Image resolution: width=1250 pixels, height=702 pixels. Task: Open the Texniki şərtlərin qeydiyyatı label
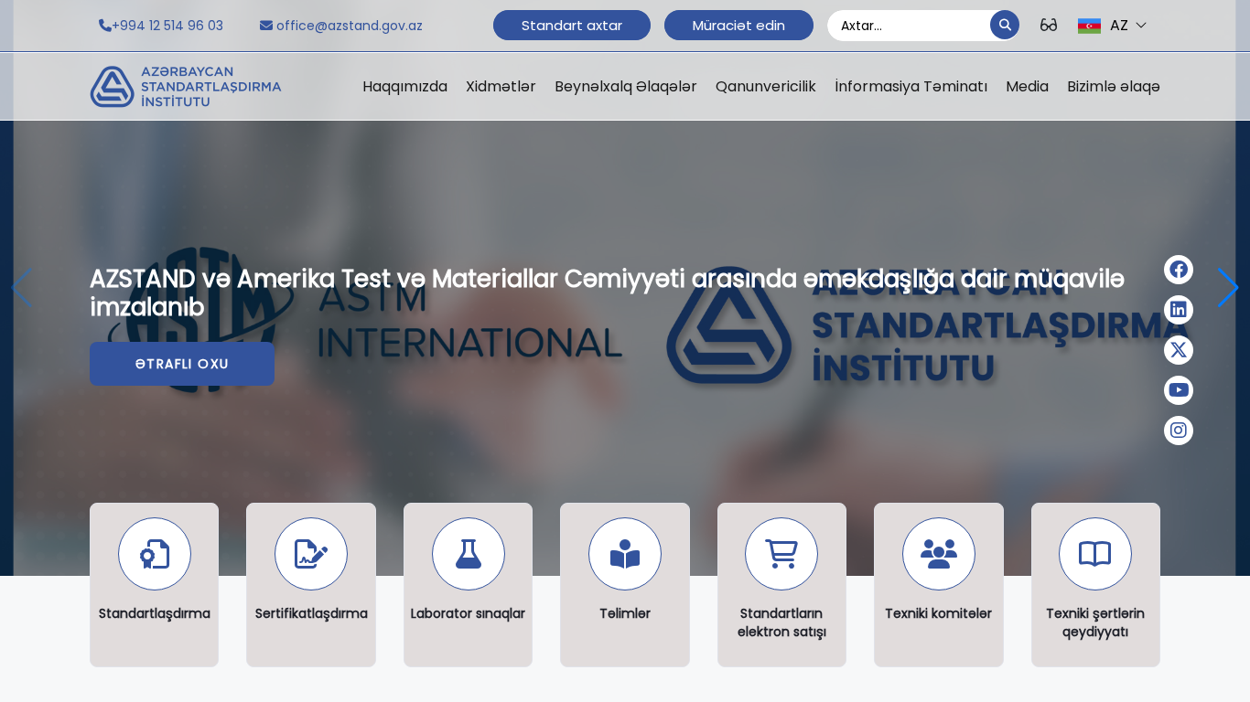pos(1095,622)
